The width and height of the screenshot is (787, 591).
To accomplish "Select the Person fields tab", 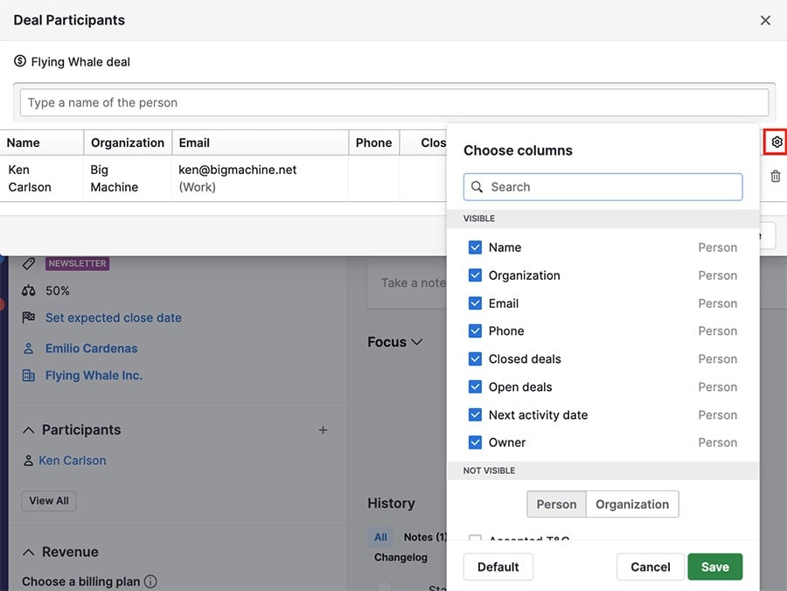I will point(556,504).
